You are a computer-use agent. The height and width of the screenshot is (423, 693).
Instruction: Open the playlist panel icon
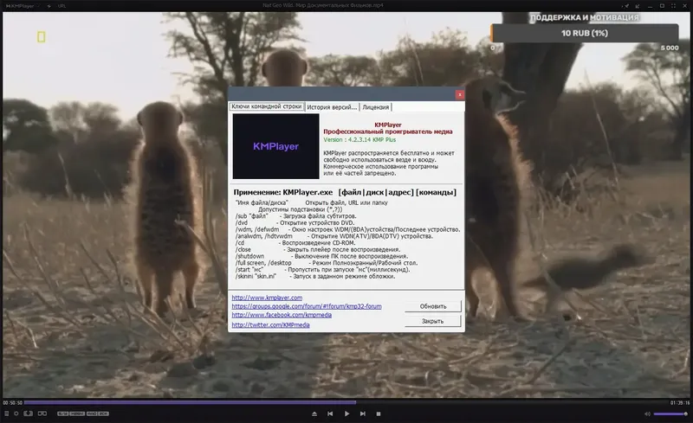pos(7,413)
